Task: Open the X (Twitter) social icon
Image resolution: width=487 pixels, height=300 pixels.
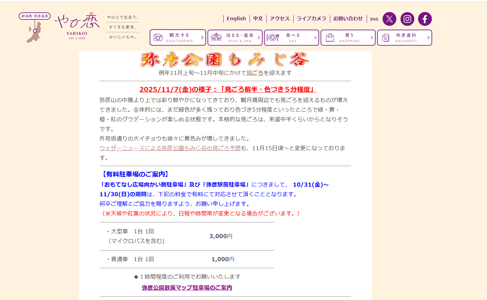Action: (389, 19)
